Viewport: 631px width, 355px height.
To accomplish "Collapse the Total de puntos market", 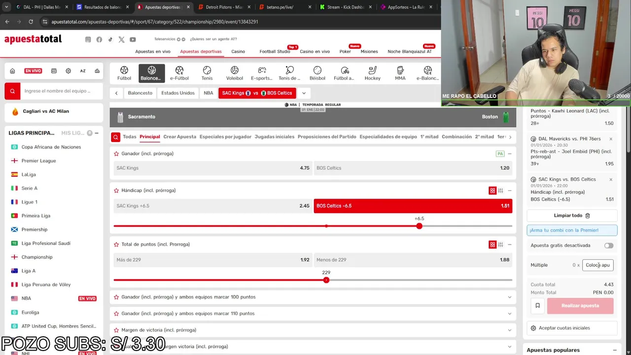I will [x=510, y=245].
